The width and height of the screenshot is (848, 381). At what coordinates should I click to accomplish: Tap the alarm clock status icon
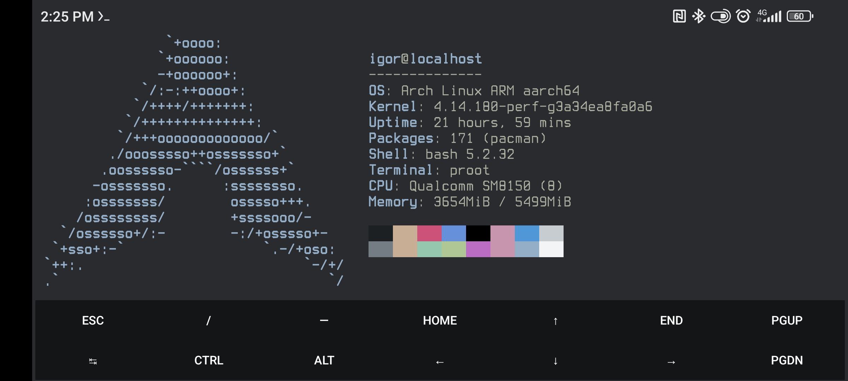tap(743, 16)
